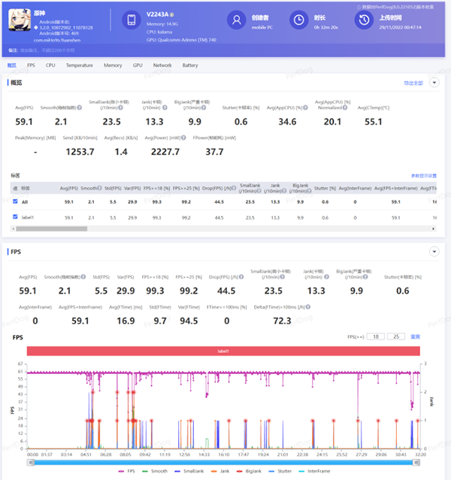Click the chart timeline range slider
Screen dimensions: 451x480
click(224, 461)
